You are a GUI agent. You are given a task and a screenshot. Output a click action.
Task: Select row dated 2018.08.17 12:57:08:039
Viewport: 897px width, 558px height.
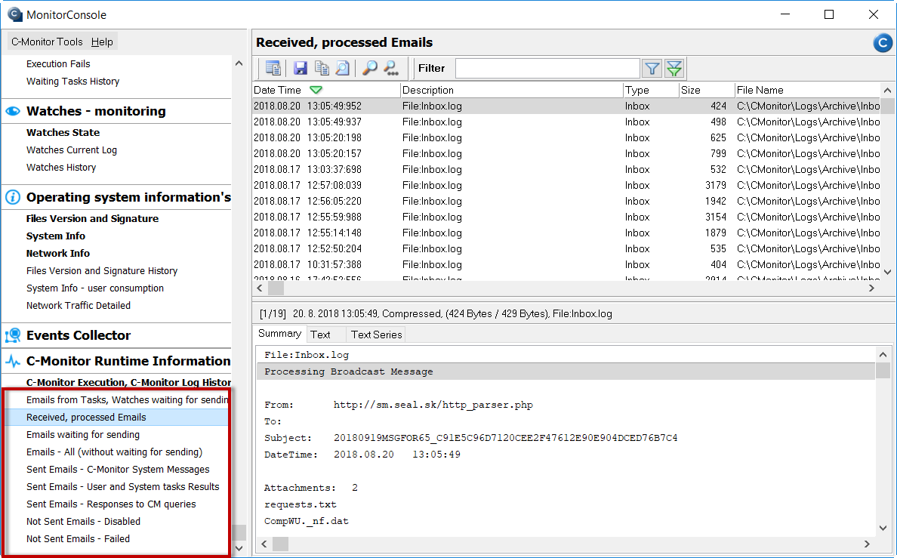pos(566,186)
